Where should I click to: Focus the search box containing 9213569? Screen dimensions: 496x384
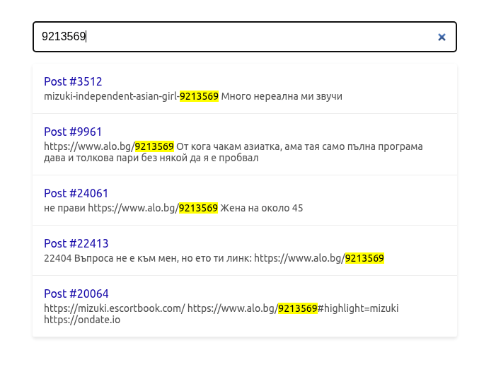tap(245, 37)
